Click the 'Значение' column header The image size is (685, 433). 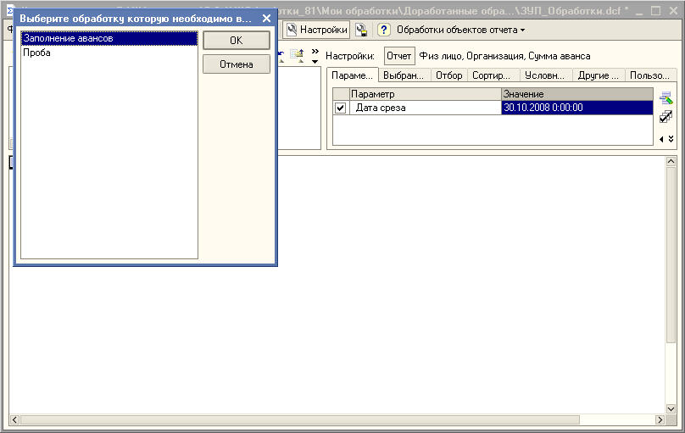[577, 94]
